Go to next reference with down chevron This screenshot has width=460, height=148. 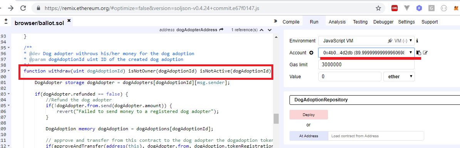[x=269, y=30]
